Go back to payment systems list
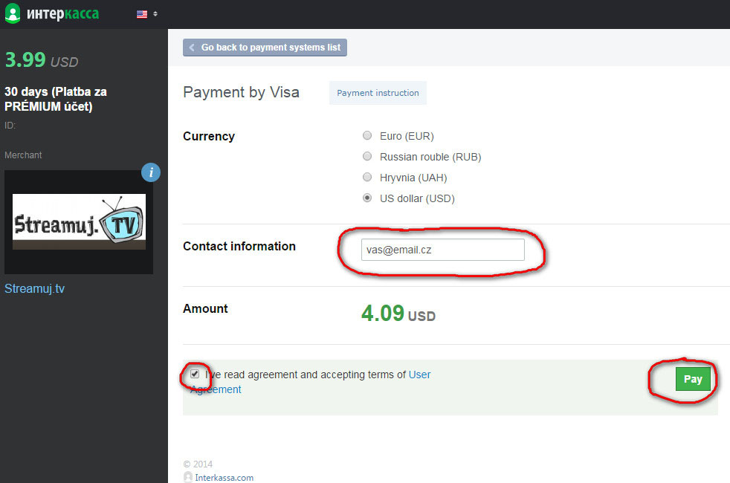 (265, 48)
